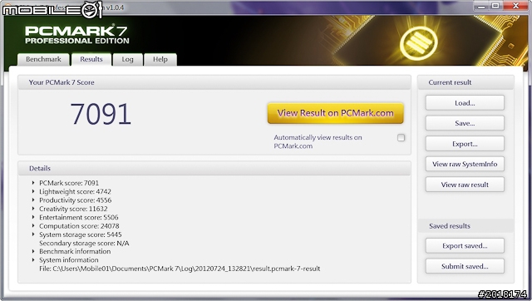Select 'Lightweight score: 4742' text
Image resolution: width=532 pixels, height=301 pixels.
coord(75,191)
